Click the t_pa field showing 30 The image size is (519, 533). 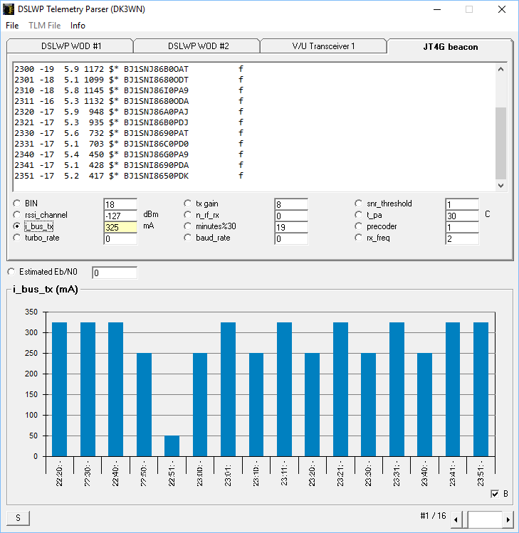462,216
